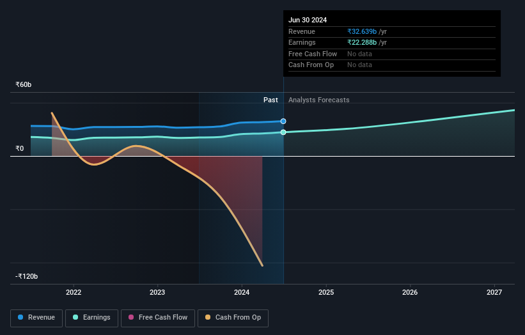Toggle the Revenue legend series
This screenshot has width=525, height=335.
click(36, 318)
